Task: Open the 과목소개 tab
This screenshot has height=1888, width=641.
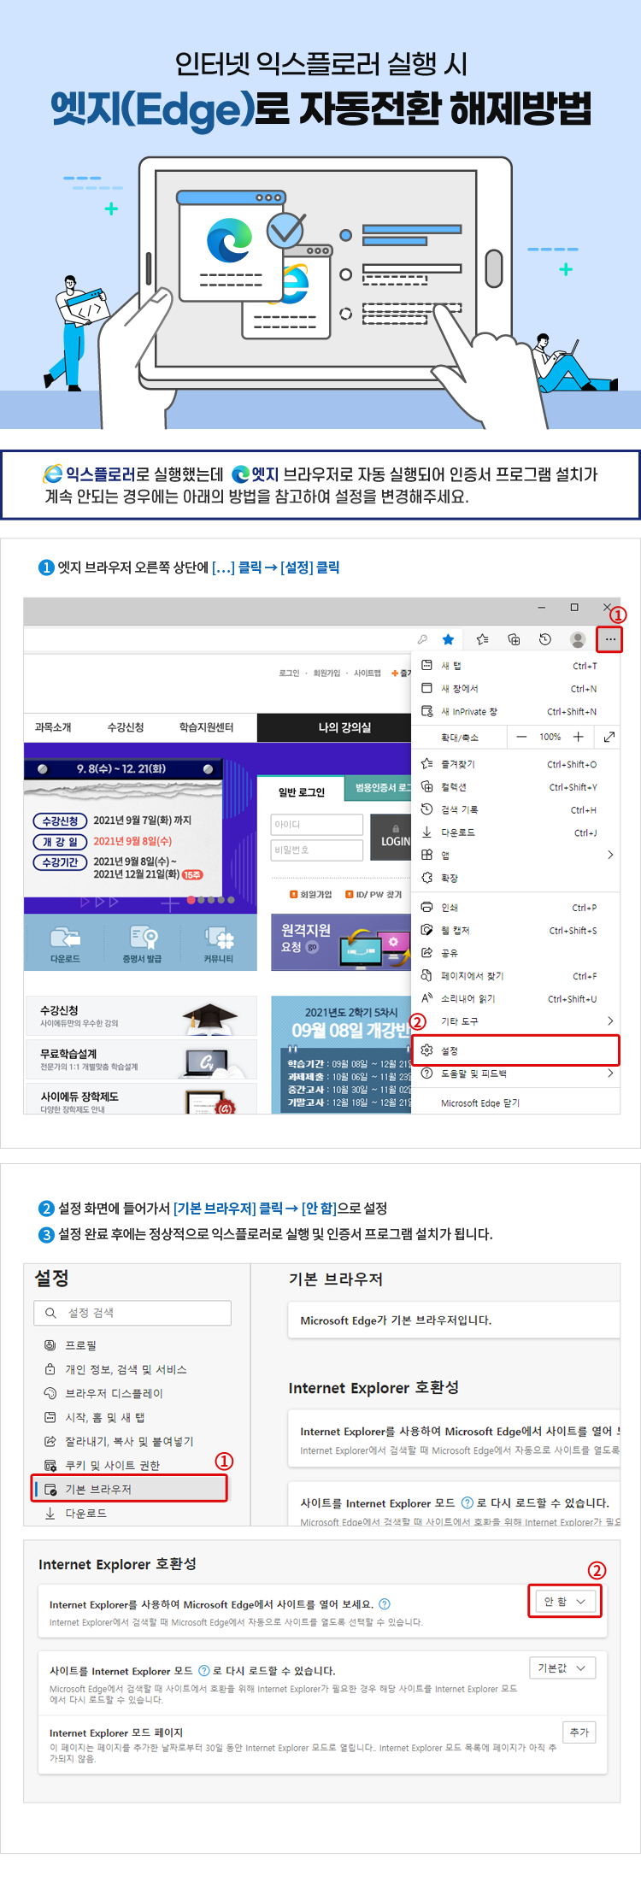Action: tap(53, 727)
